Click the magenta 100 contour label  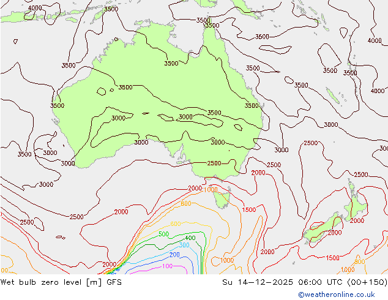167,266
